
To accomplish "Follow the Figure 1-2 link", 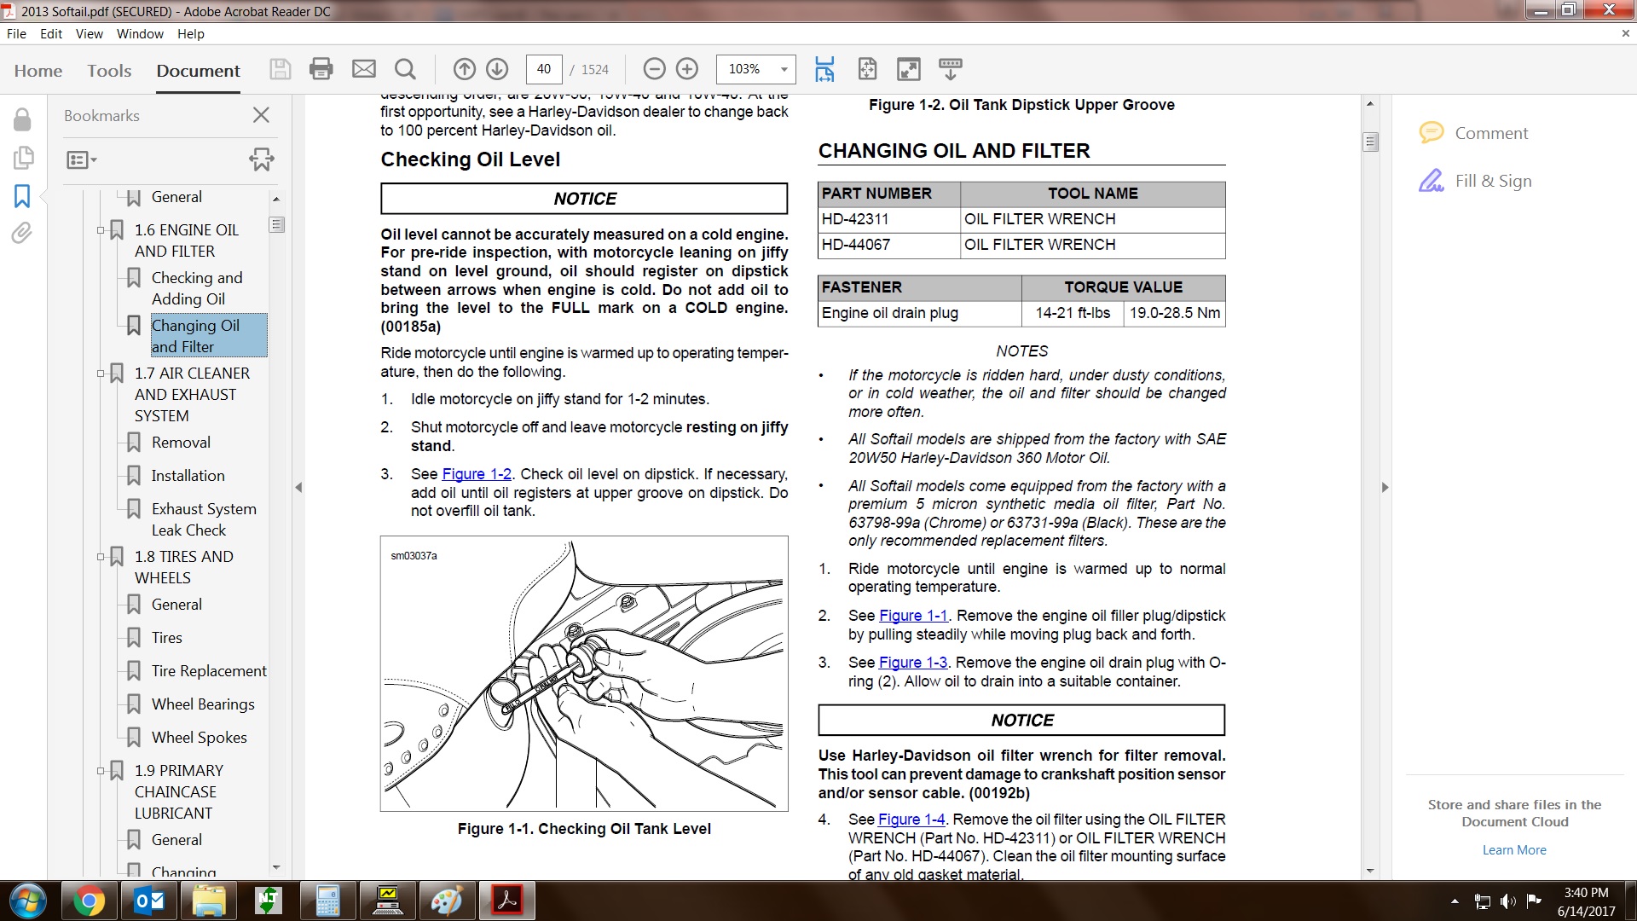I will [x=477, y=474].
